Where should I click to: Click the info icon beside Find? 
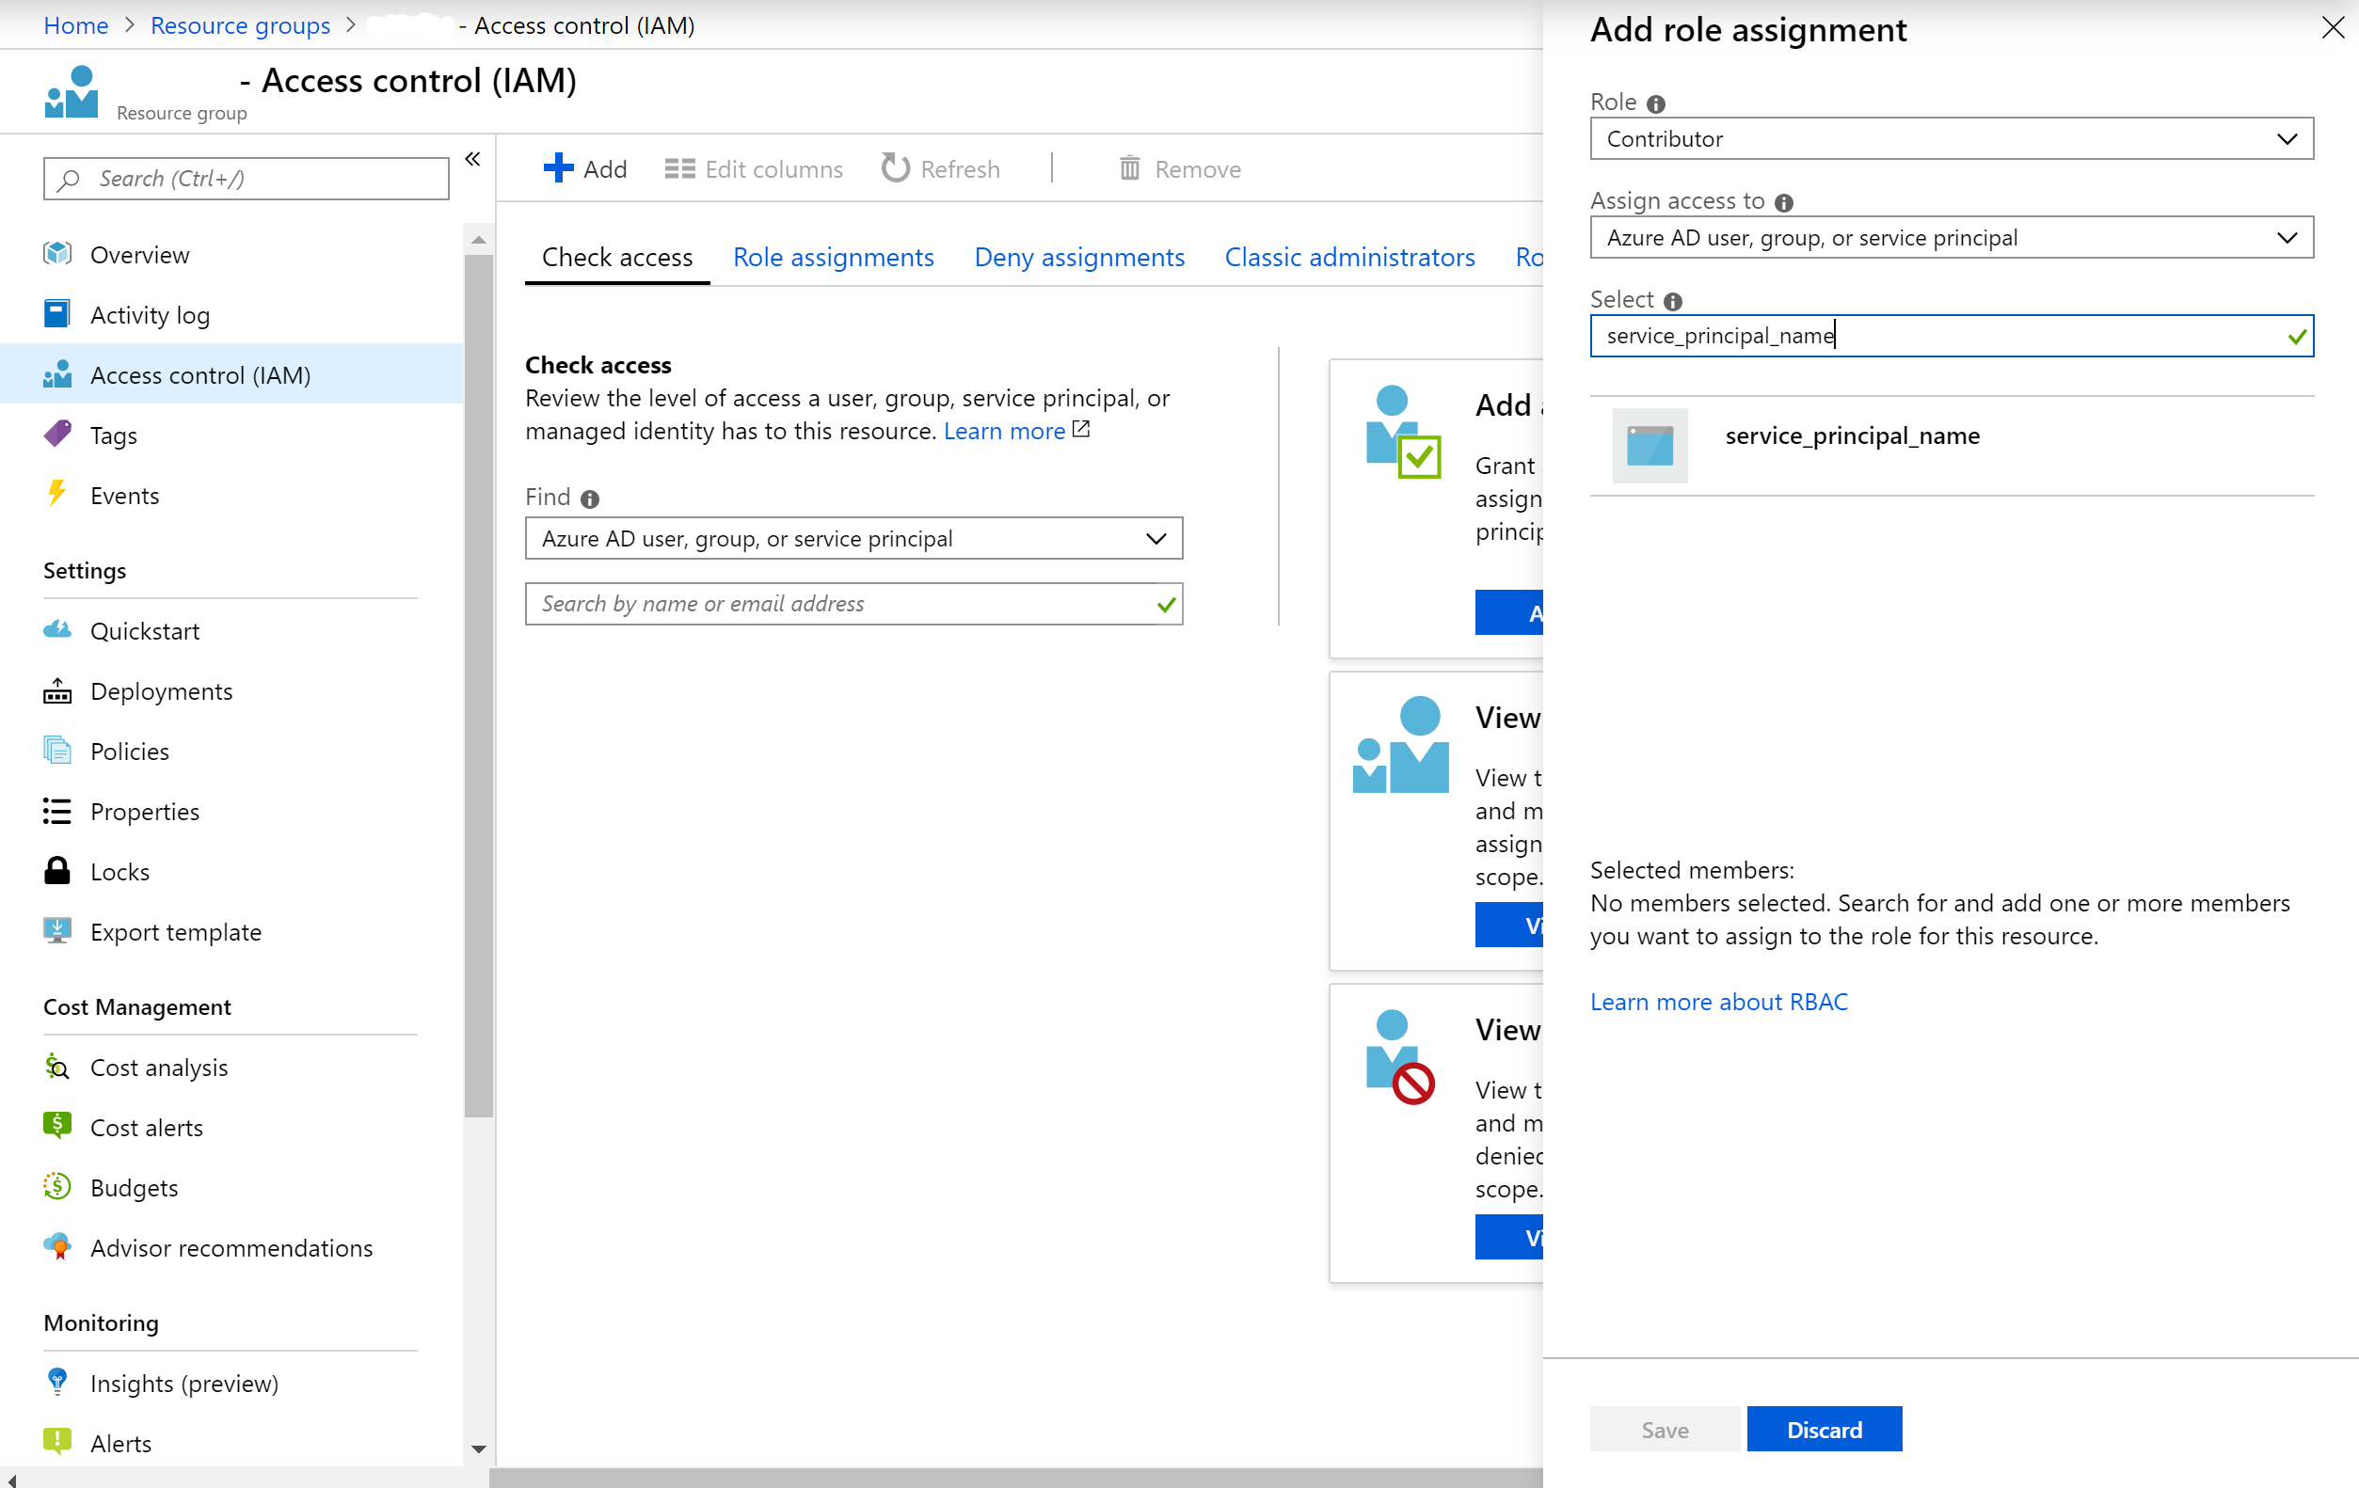[x=590, y=499]
